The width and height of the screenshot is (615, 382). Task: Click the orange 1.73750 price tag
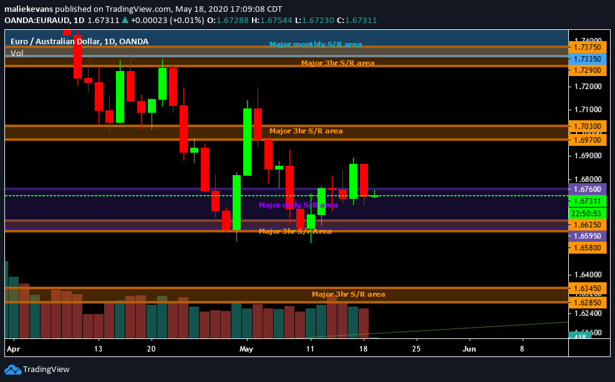587,47
